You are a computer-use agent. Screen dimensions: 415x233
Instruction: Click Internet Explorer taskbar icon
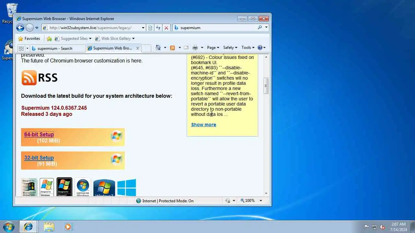click(x=28, y=227)
